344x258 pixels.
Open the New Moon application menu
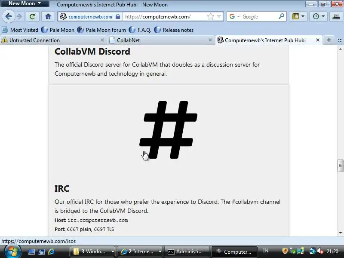click(x=25, y=3)
